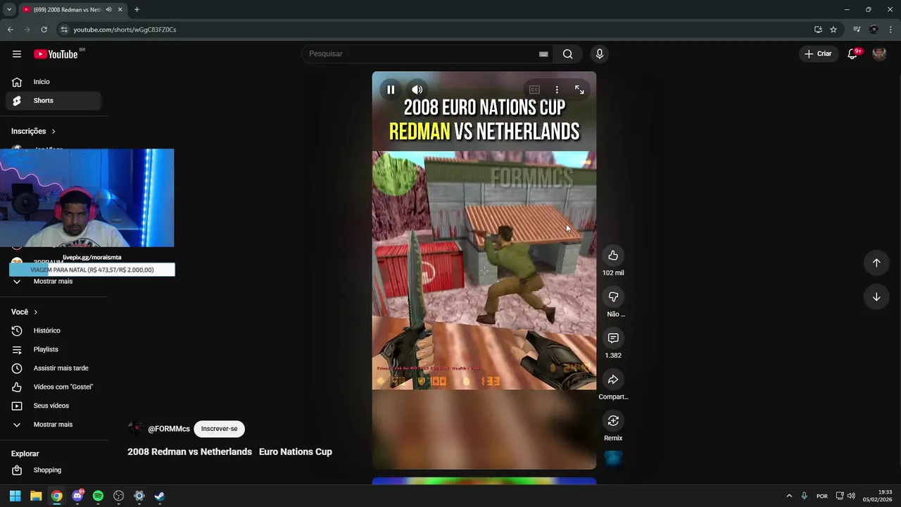This screenshot has height=507, width=901.
Task: Open the Short's three-dot more options
Action: tap(557, 89)
